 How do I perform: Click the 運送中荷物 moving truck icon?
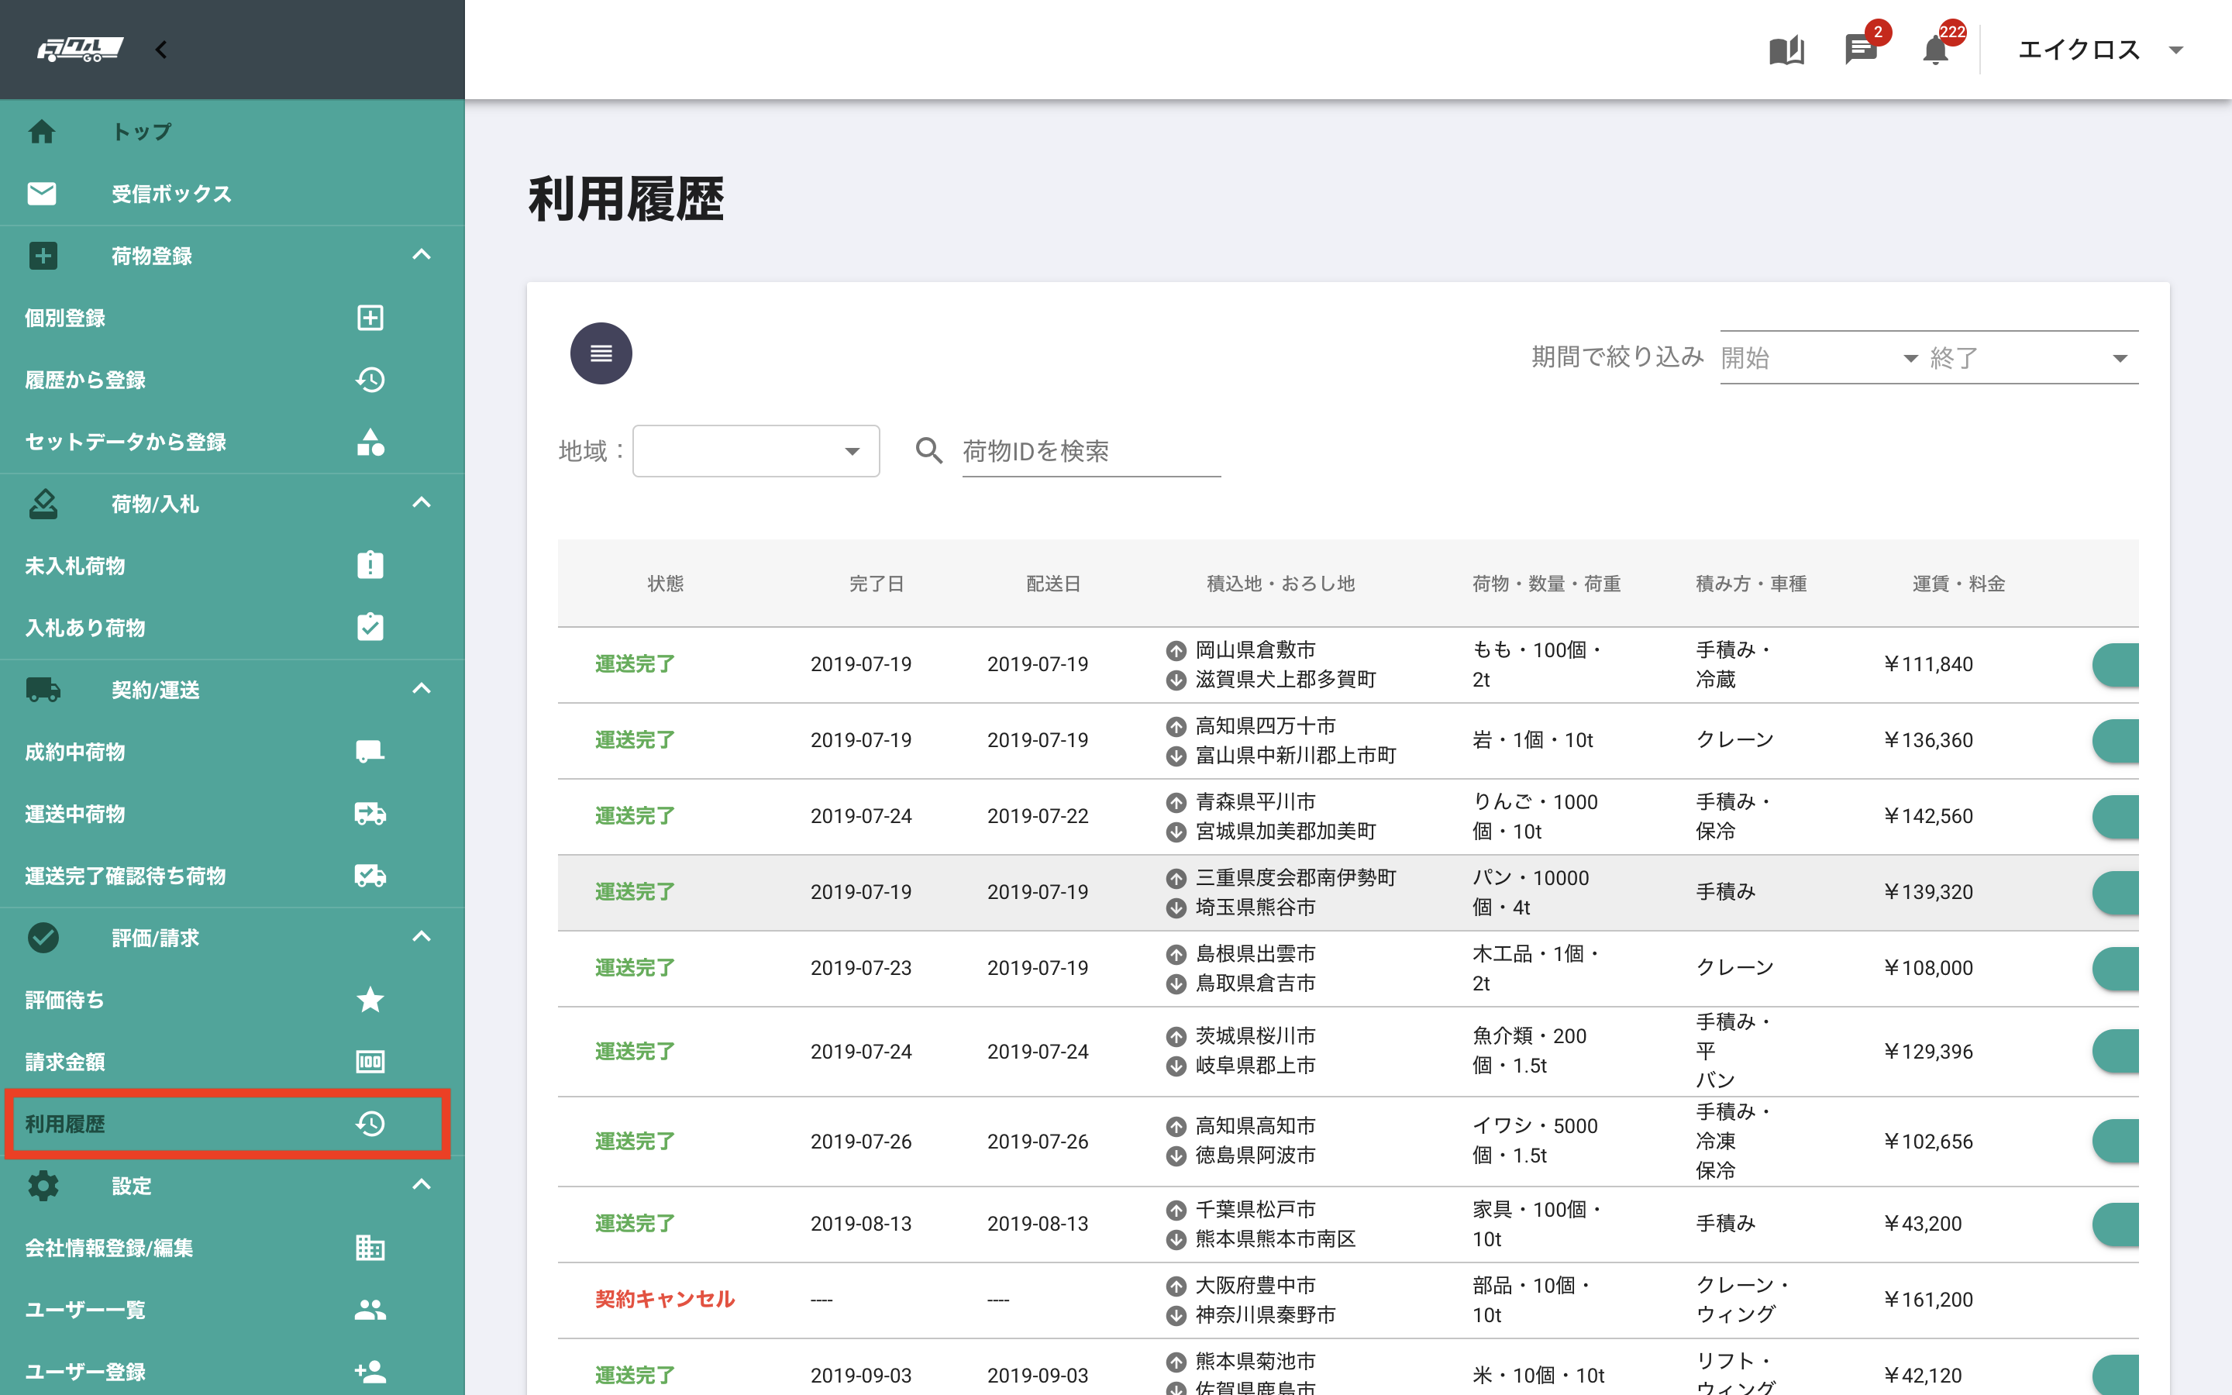370,813
